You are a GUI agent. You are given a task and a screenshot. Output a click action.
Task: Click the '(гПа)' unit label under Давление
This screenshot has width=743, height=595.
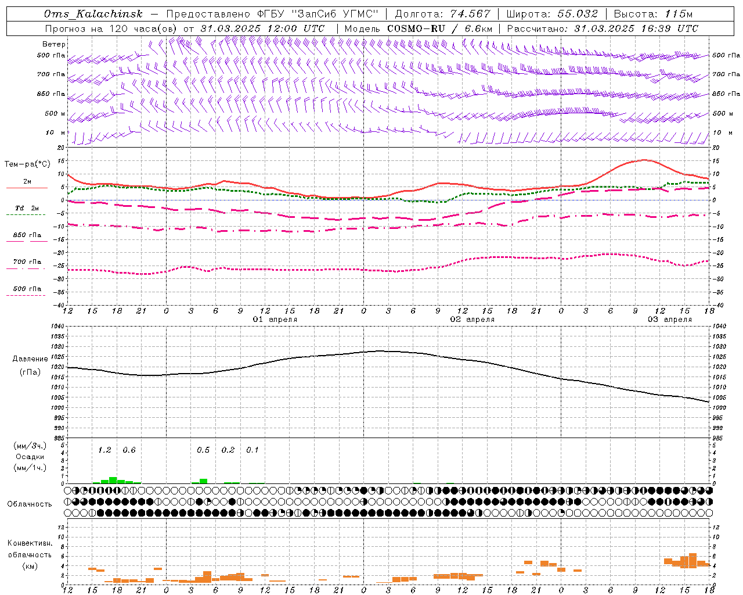(x=30, y=372)
